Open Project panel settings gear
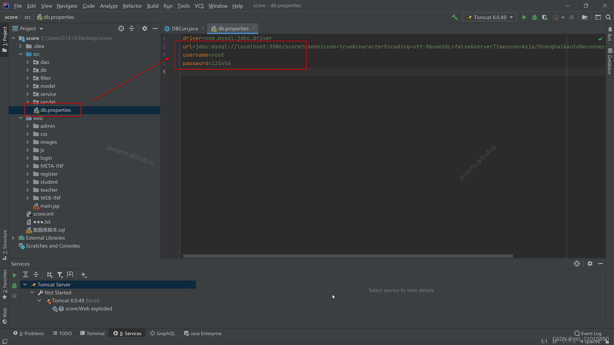The height and width of the screenshot is (345, 614). pyautogui.click(x=145, y=28)
